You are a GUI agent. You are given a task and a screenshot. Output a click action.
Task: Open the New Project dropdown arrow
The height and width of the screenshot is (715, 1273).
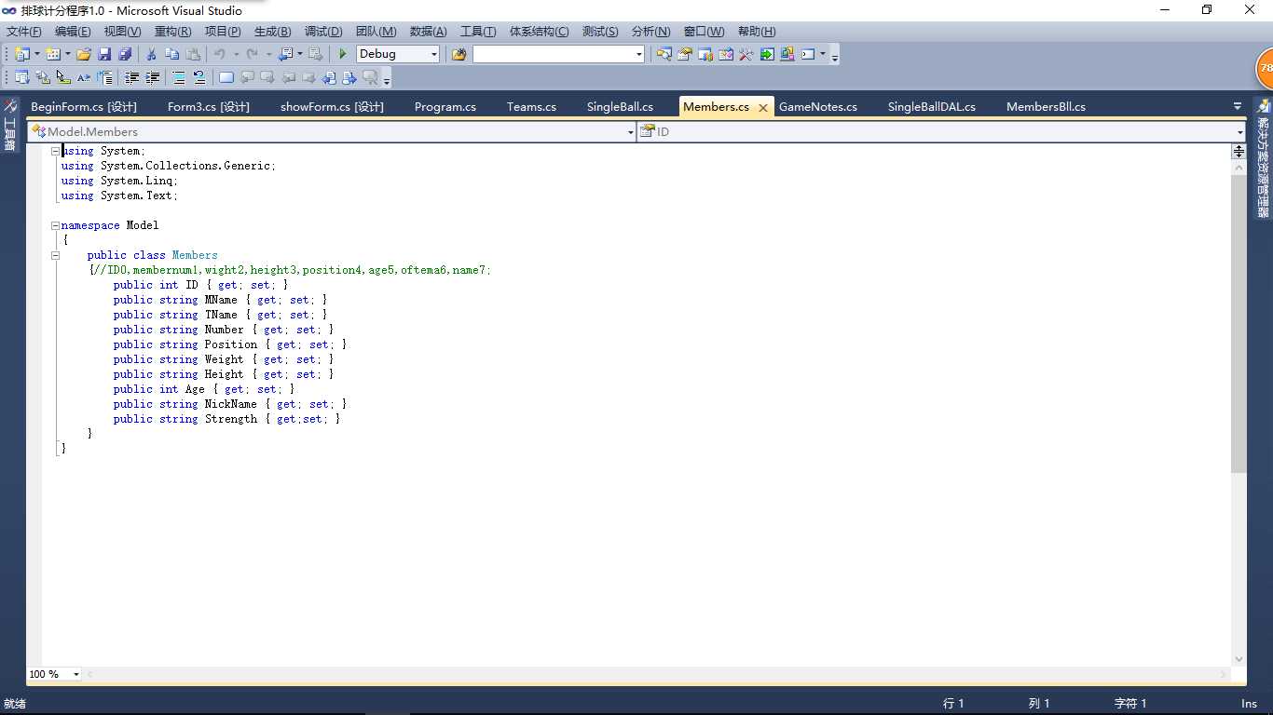pos(36,54)
